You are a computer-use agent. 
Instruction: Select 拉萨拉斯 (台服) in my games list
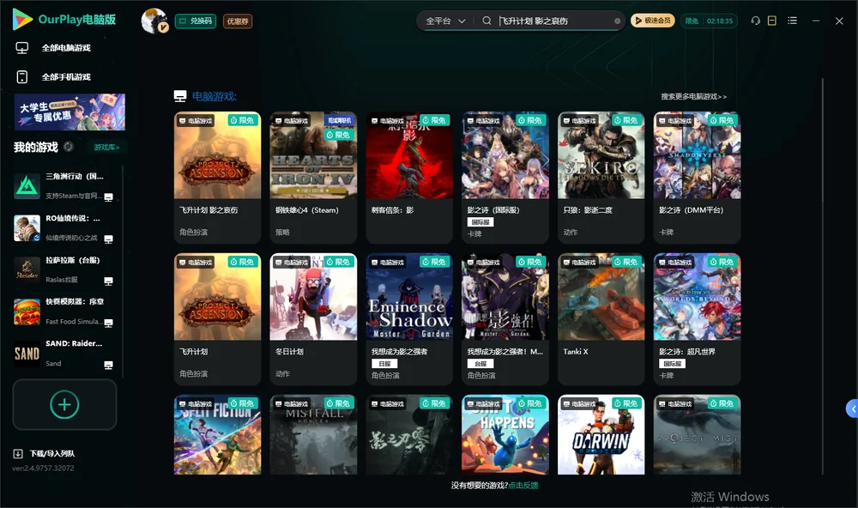point(64,269)
